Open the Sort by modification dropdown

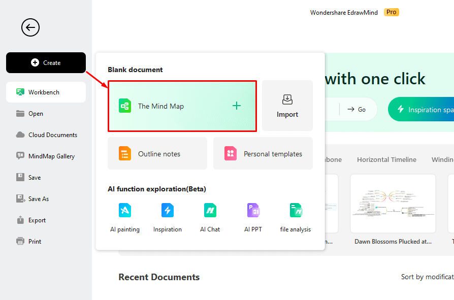click(x=428, y=277)
